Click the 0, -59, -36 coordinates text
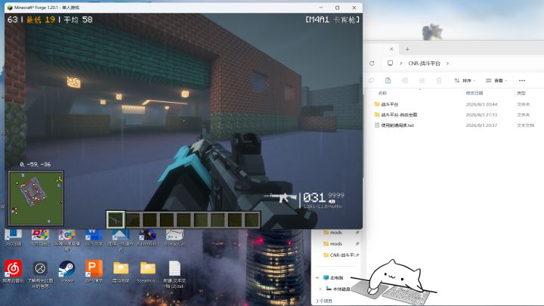The width and height of the screenshot is (544, 306). [x=35, y=165]
